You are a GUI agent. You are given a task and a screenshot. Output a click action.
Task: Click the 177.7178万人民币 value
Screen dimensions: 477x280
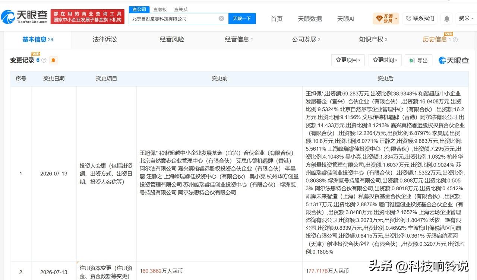point(328,271)
